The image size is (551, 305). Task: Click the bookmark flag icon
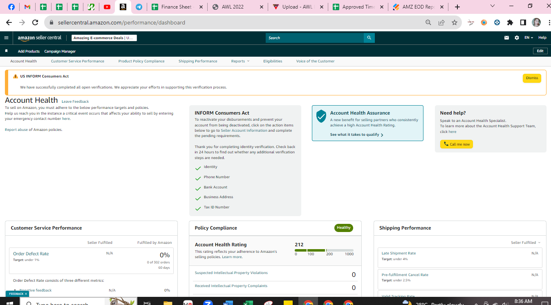pos(6,51)
